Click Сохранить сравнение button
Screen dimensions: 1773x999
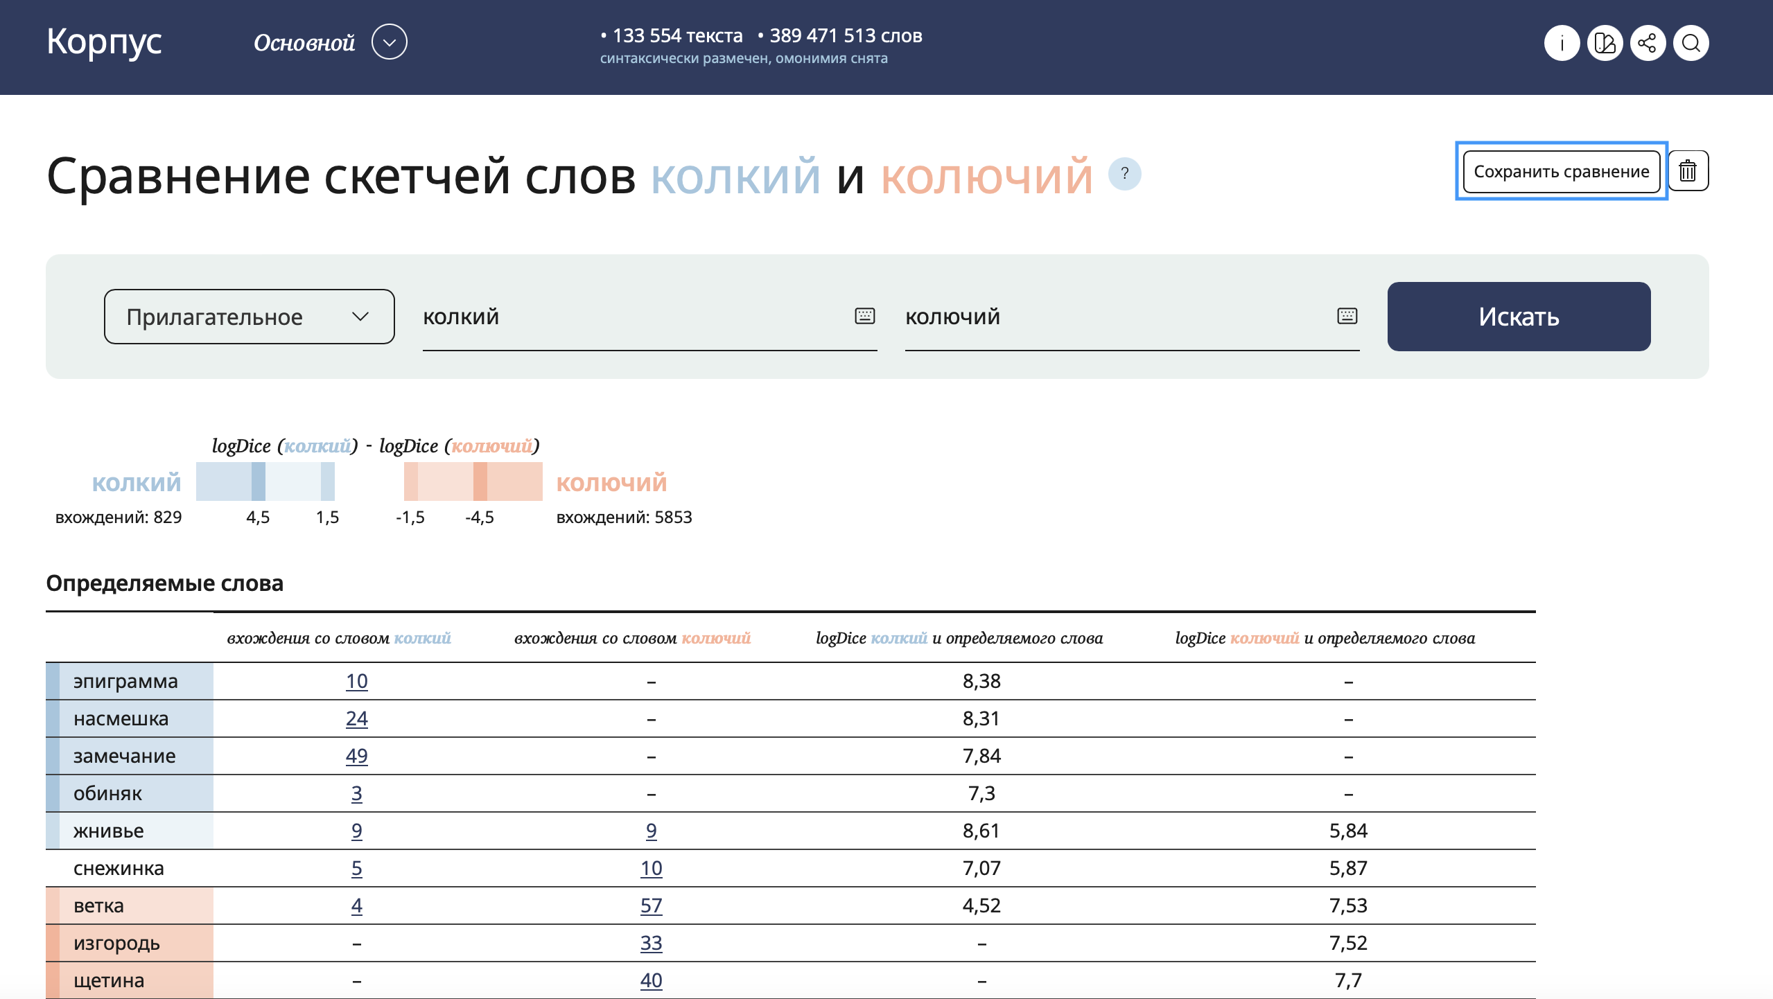[1561, 171]
